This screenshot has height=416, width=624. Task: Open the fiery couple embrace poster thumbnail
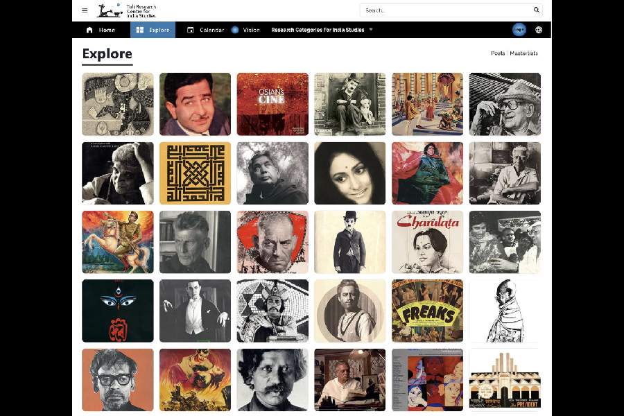[195, 380]
